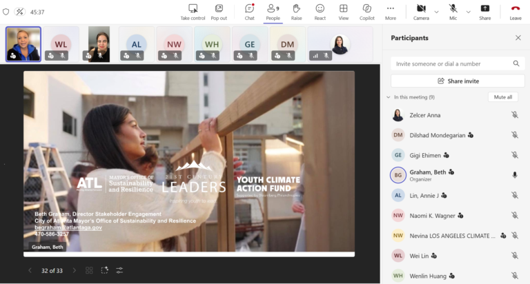Image resolution: width=530 pixels, height=284 pixels.
Task: Click the Share invite button
Action: click(458, 81)
